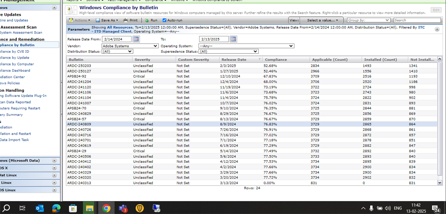
Task: Expand the (Microsoft Data) section in left pane
Action: (x=55, y=160)
